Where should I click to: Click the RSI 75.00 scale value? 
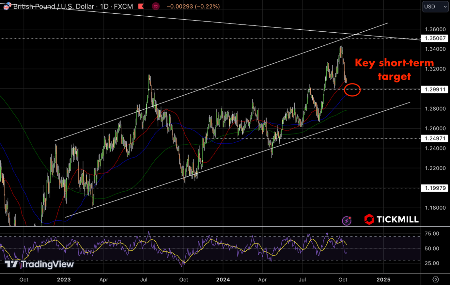click(432, 234)
